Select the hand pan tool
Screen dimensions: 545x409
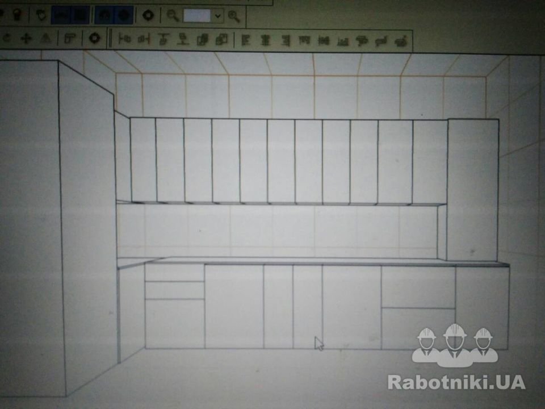tap(41, 15)
